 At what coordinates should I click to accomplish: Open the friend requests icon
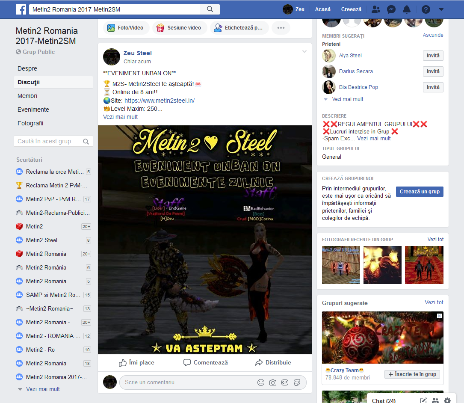point(376,9)
